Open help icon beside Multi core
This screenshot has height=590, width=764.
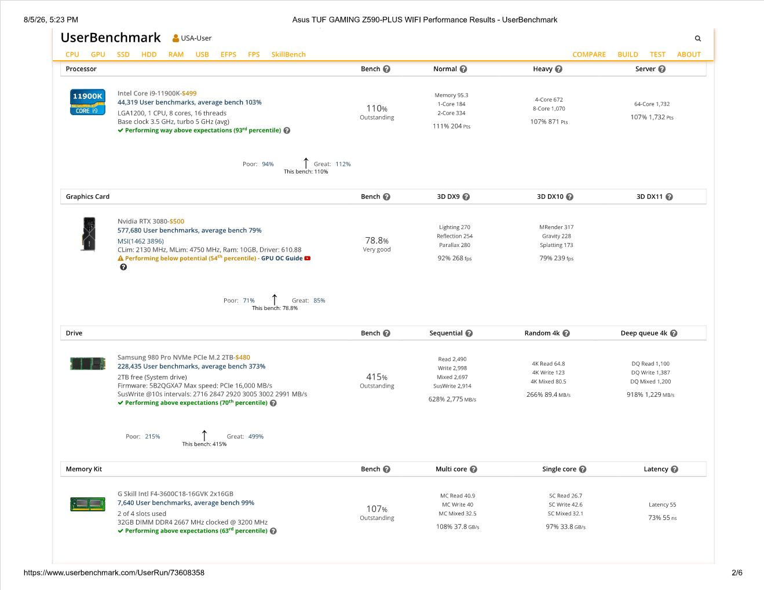point(474,469)
